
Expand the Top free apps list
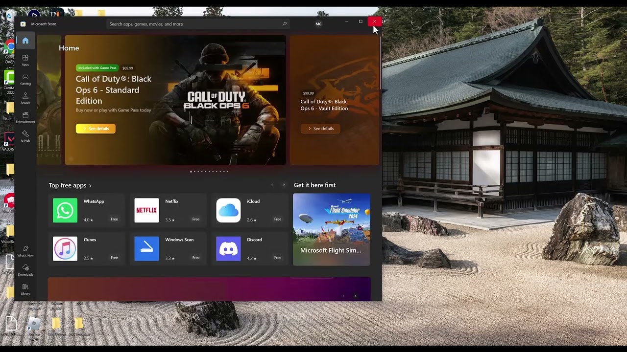tap(70, 185)
